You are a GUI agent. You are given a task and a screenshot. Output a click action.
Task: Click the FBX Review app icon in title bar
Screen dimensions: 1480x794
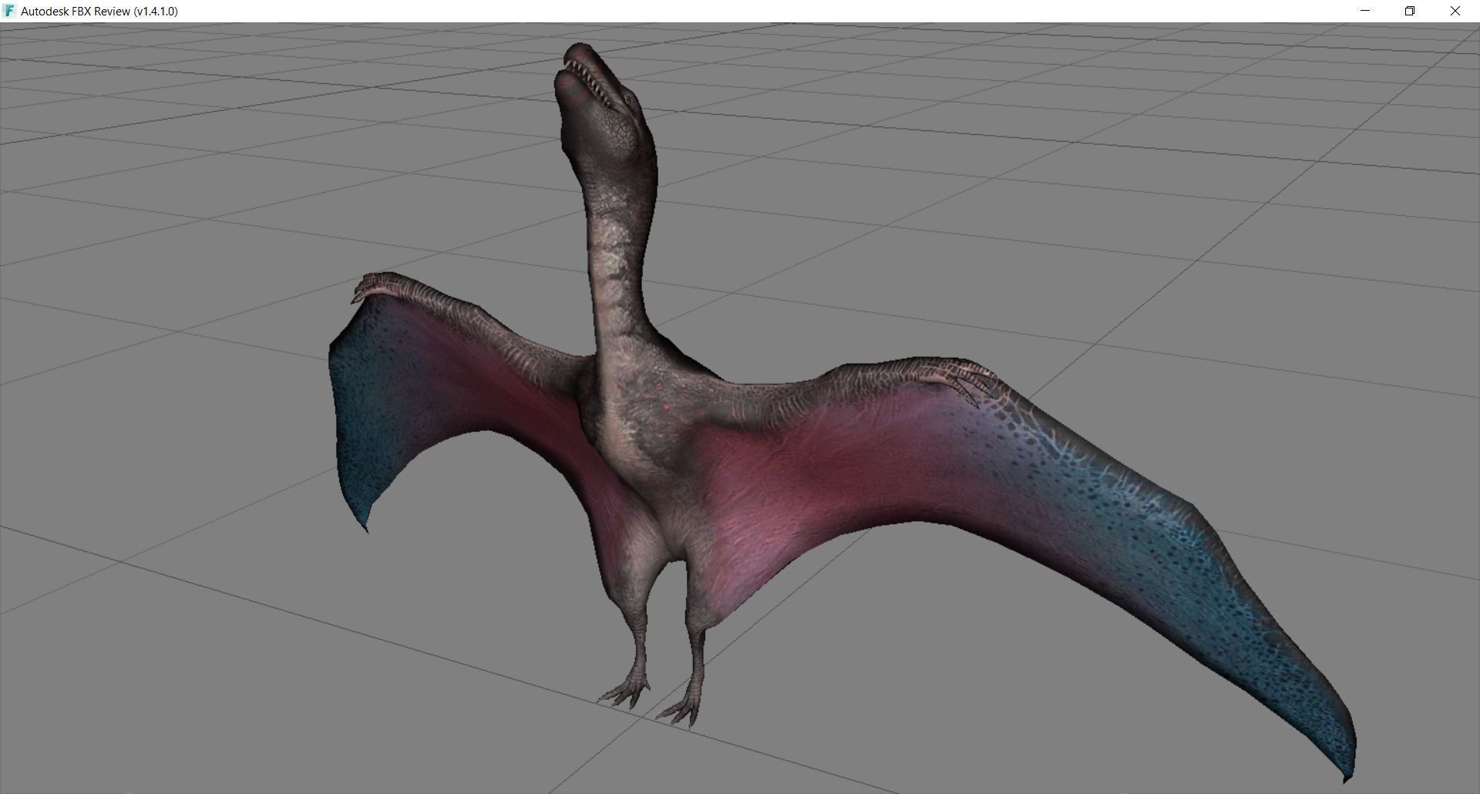tap(9, 11)
